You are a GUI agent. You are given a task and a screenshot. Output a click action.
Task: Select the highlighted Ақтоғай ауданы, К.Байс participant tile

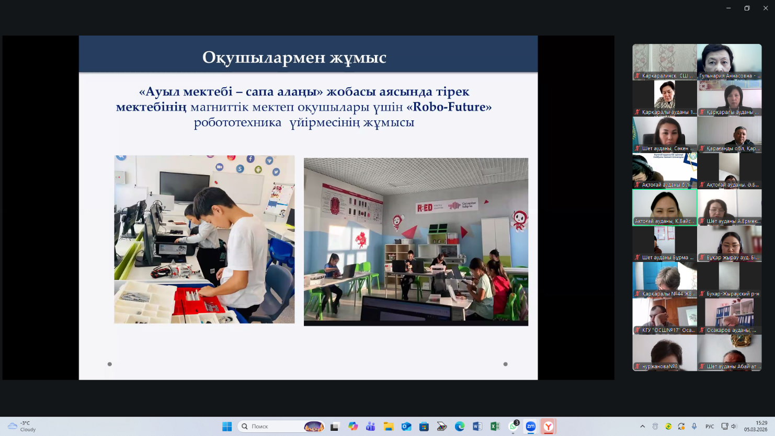click(x=665, y=207)
